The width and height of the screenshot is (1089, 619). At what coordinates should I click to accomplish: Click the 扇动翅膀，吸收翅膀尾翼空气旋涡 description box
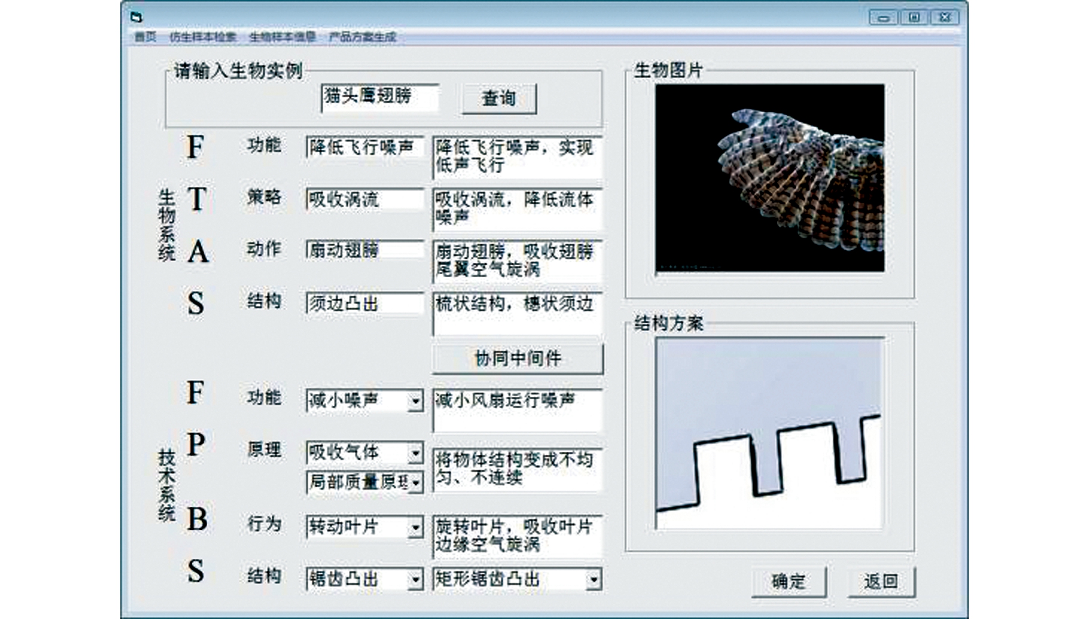coord(517,261)
